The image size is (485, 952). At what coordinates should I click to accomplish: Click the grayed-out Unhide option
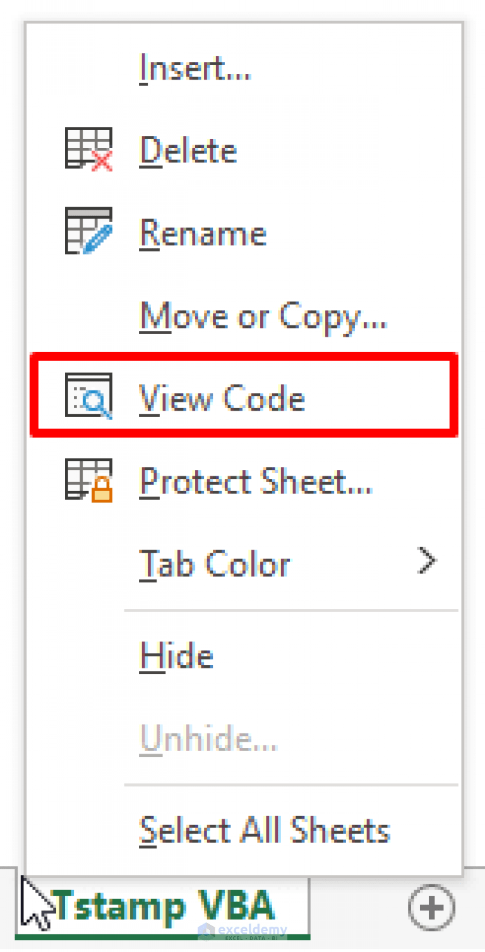[x=208, y=738]
